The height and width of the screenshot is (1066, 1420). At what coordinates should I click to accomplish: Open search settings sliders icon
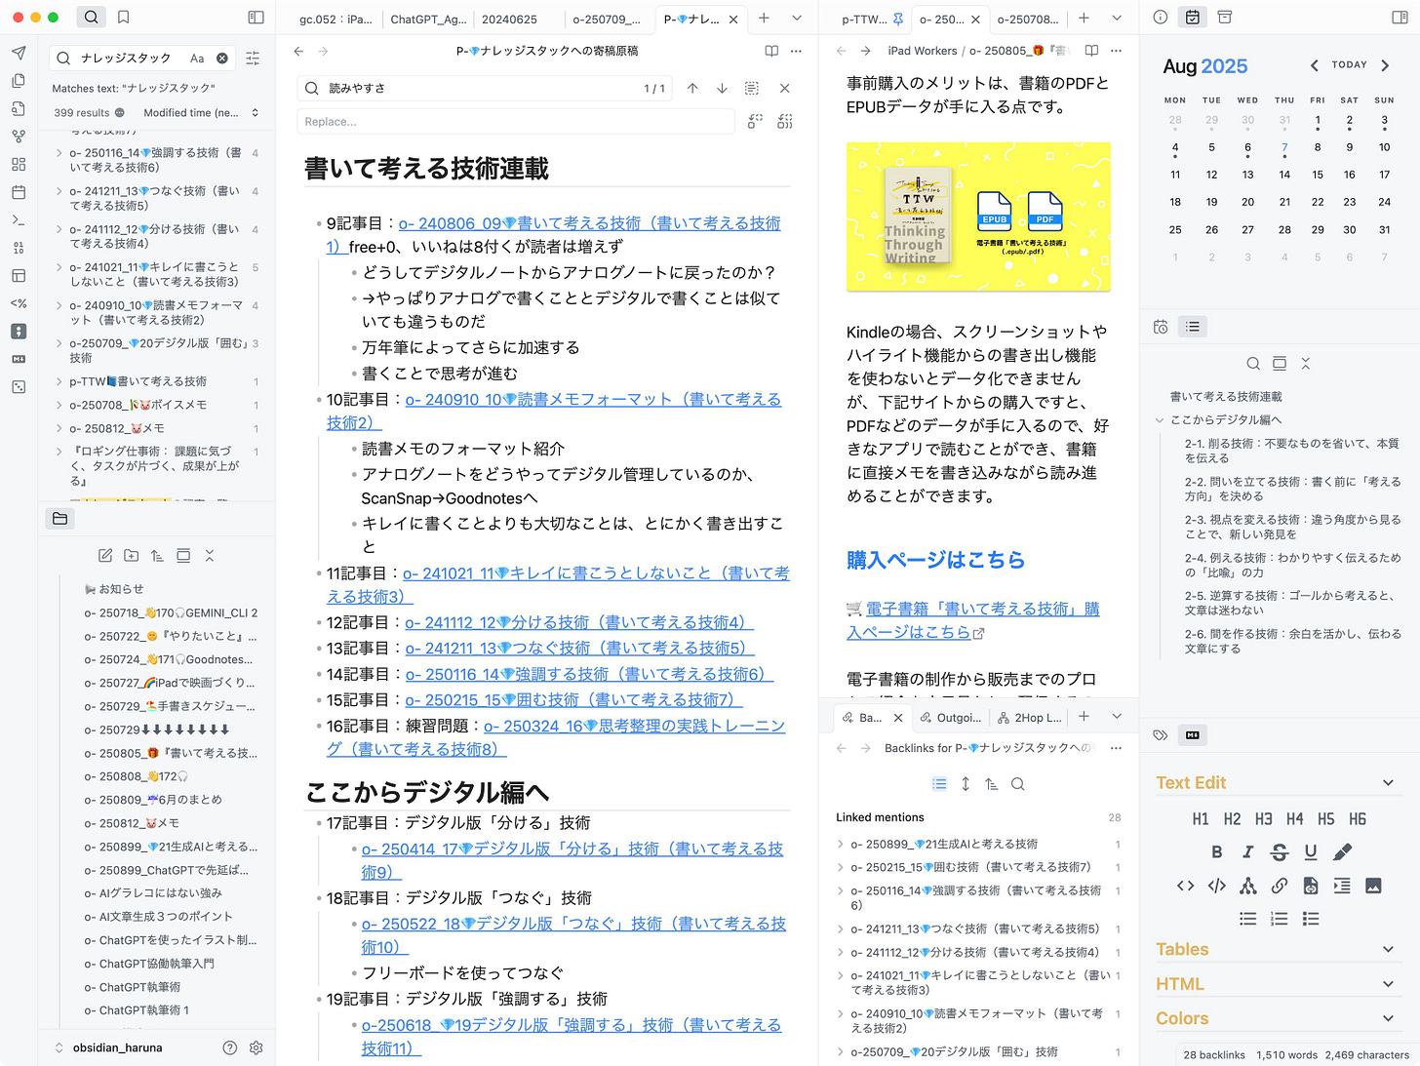(253, 59)
